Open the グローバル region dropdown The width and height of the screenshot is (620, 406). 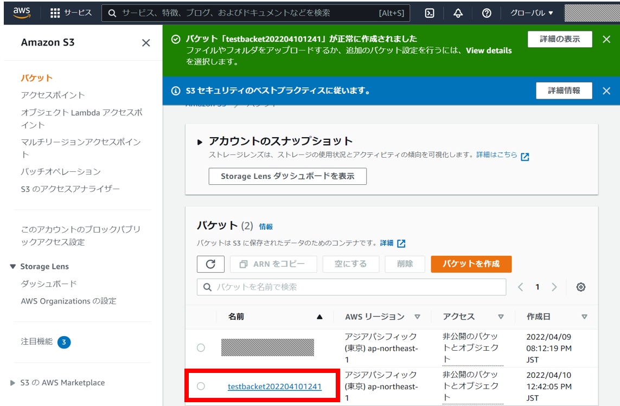coord(532,13)
